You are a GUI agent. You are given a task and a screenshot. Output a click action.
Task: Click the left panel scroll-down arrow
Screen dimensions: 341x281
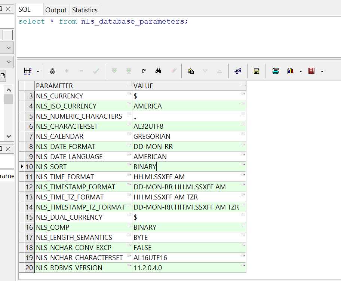[x=9, y=136]
